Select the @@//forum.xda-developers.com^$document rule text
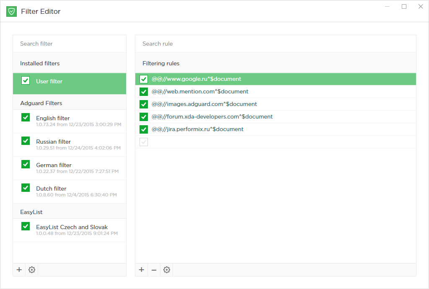429x289 pixels. pos(212,117)
